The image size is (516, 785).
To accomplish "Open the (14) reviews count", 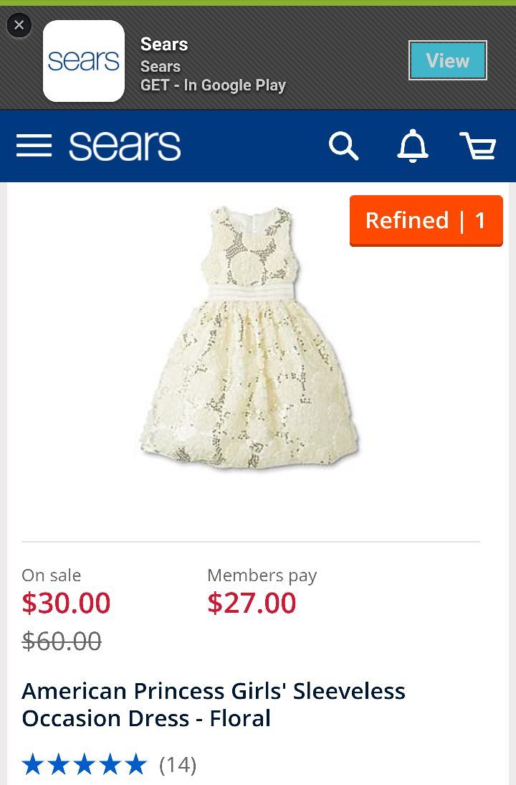I will click(178, 765).
